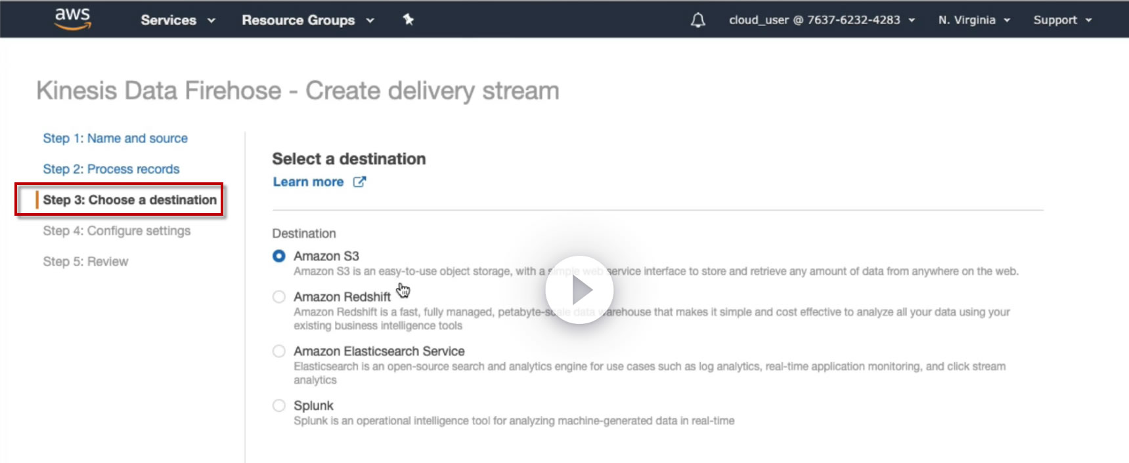1129x463 pixels.
Task: Expand the cloud_user account dropdown
Action: 822,20
